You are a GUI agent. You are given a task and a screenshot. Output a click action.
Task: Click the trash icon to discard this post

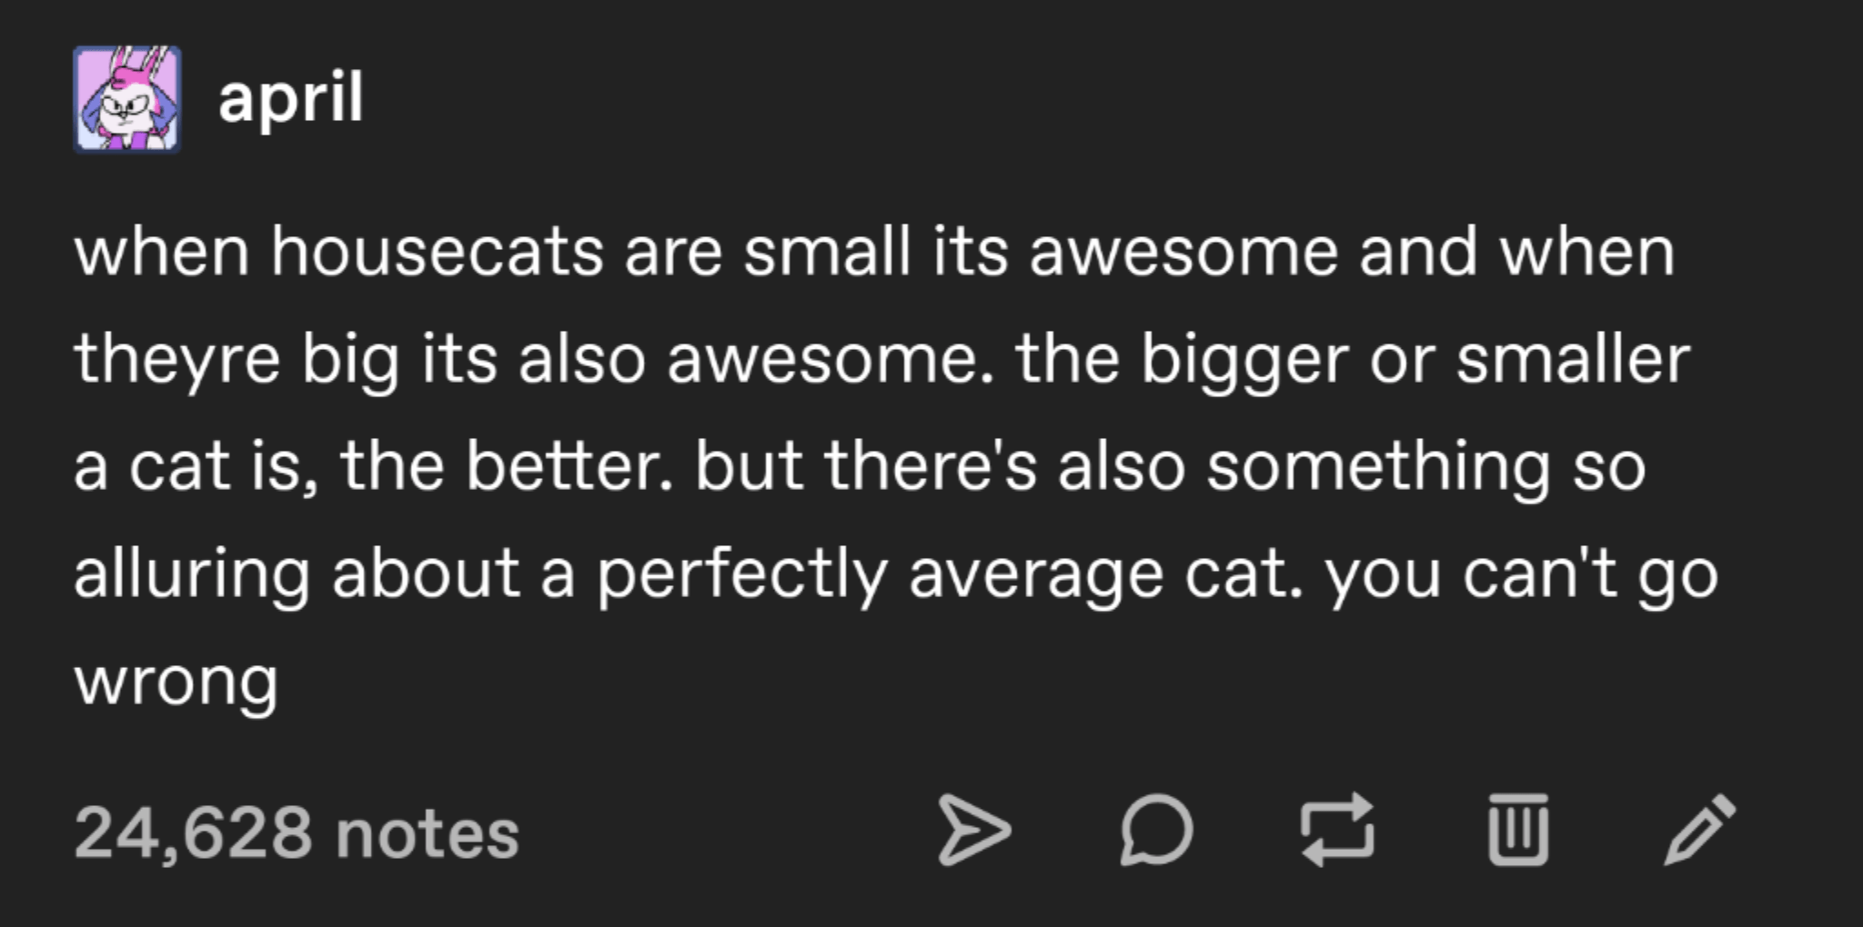pyautogui.click(x=1518, y=828)
